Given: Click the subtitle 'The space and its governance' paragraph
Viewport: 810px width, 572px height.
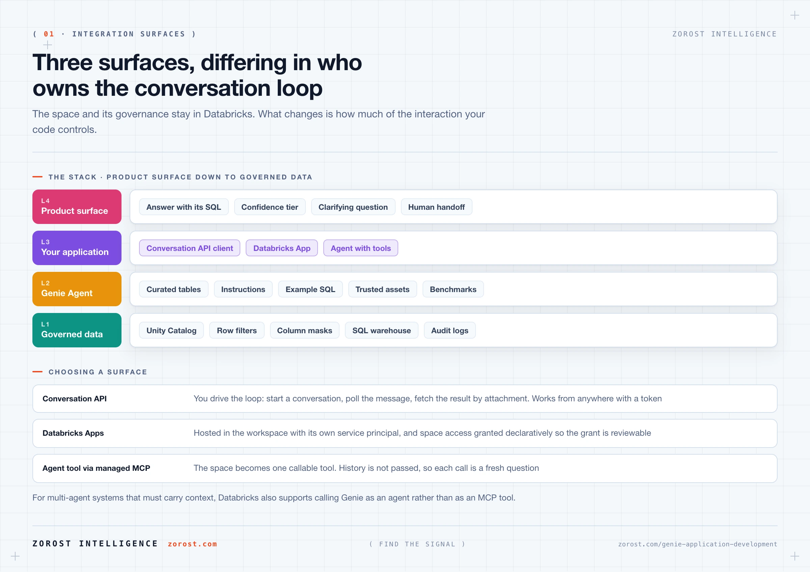Looking at the screenshot, I should (259, 122).
